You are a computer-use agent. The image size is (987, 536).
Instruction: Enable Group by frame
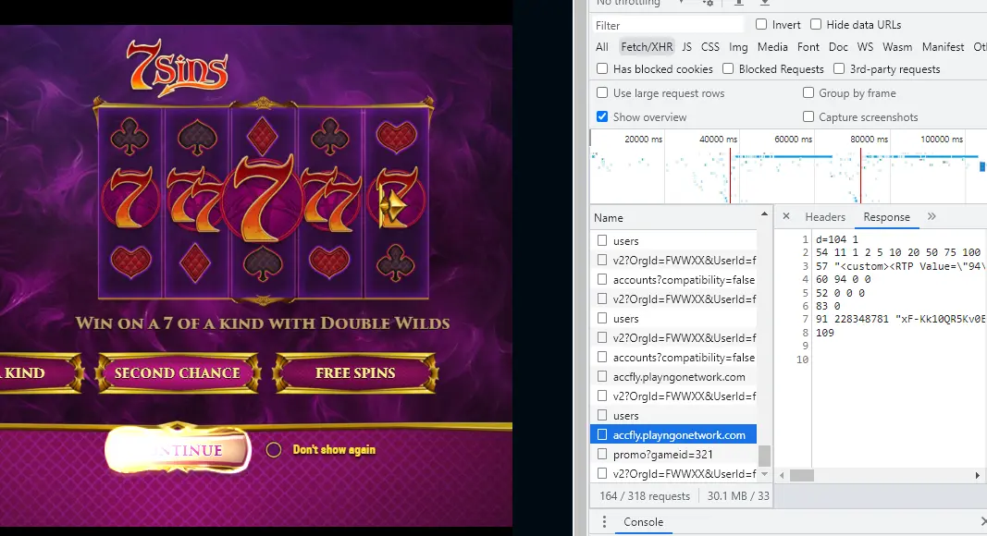click(808, 92)
